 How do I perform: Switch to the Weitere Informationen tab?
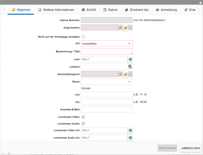(56, 10)
